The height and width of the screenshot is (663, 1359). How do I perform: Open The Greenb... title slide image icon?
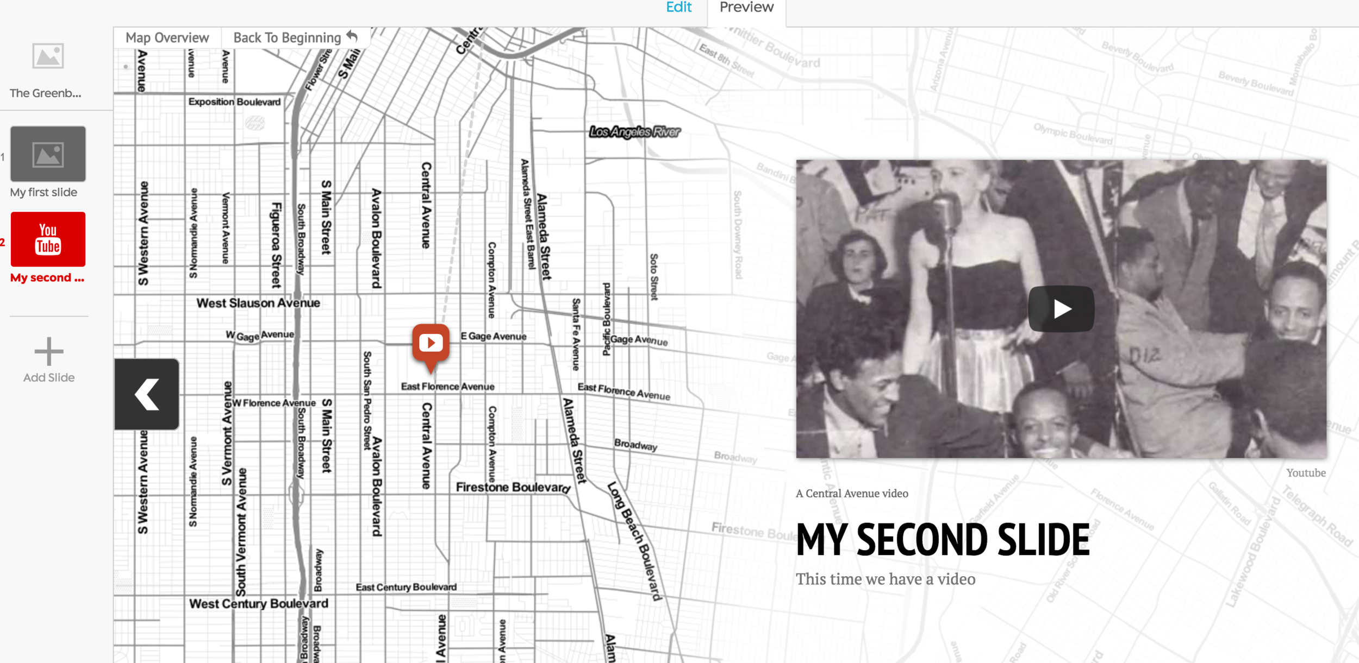(x=48, y=56)
